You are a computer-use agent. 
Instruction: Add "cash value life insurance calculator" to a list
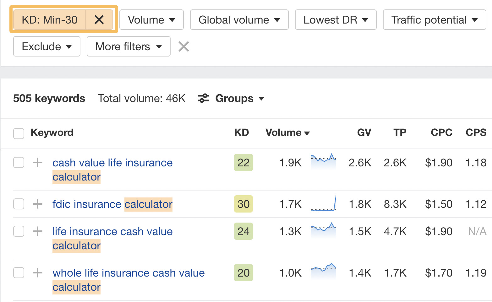(x=37, y=163)
